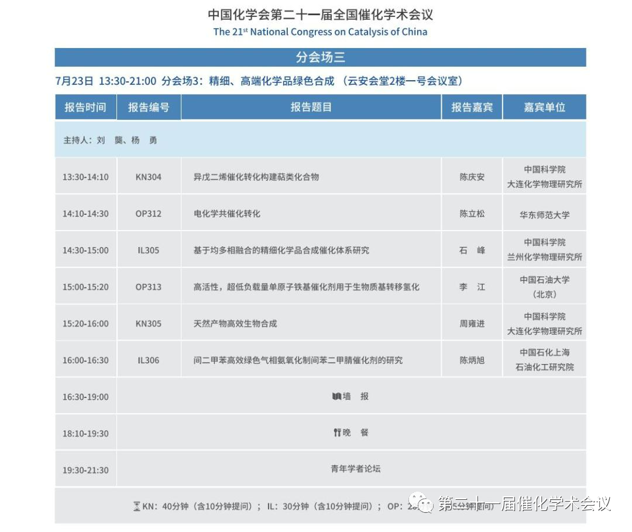
Task: Click speaker name 陈立松
Action: point(472,214)
